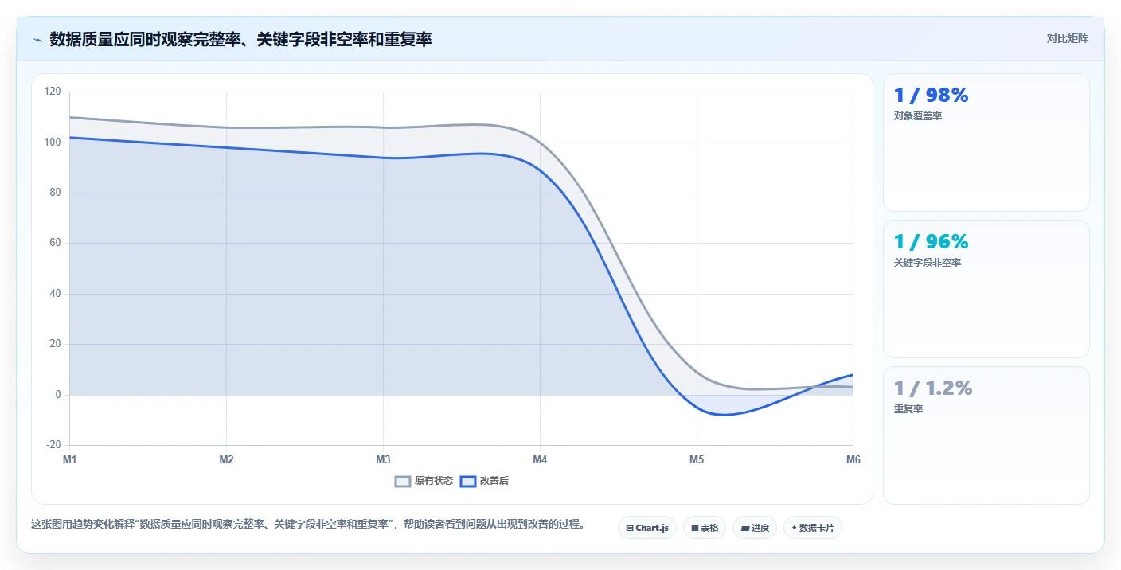The height and width of the screenshot is (570, 1121).
Task: Click the gray 原有状态 legend color box
Action: click(x=403, y=481)
